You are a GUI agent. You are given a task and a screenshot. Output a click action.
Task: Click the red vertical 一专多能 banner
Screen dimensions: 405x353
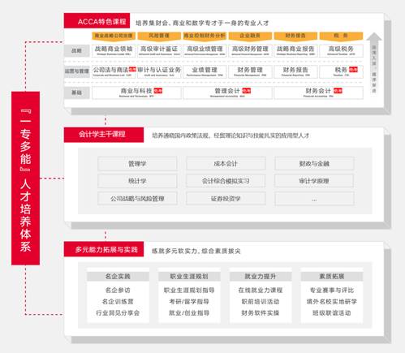coord(25,179)
